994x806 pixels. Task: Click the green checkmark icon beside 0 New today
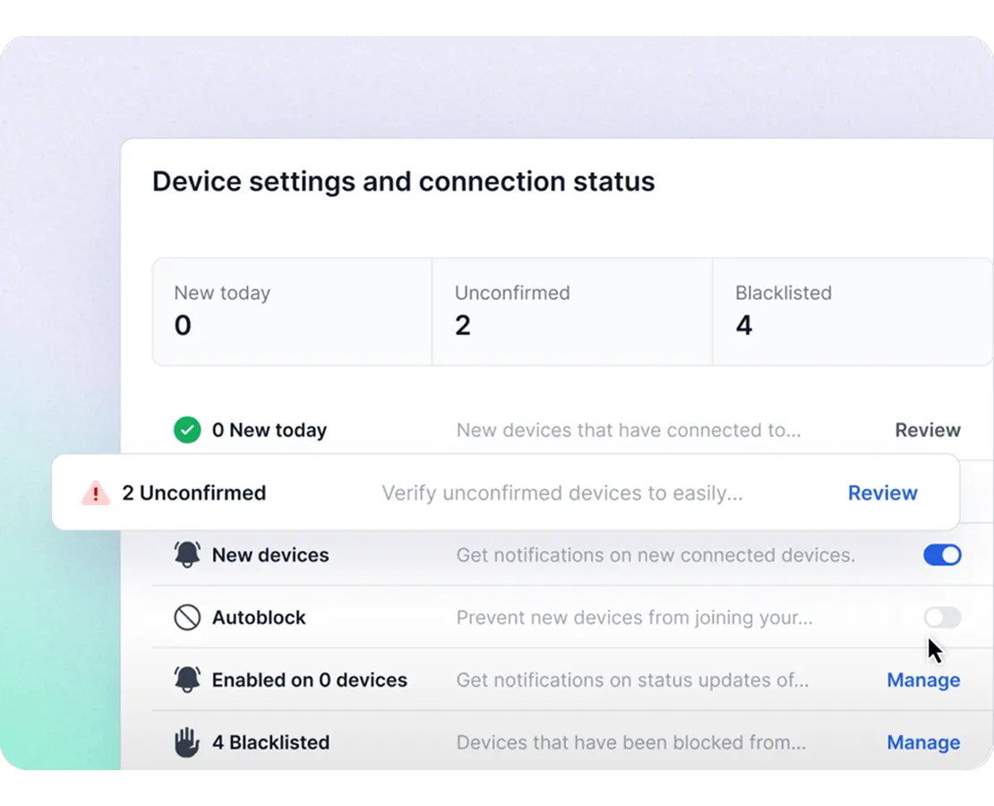click(x=187, y=430)
